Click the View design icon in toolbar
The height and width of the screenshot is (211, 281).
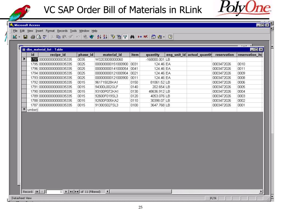15,37
